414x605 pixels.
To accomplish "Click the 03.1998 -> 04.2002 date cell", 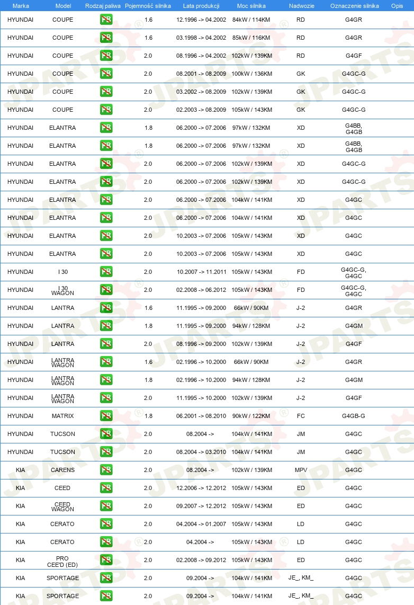I will coord(201,38).
